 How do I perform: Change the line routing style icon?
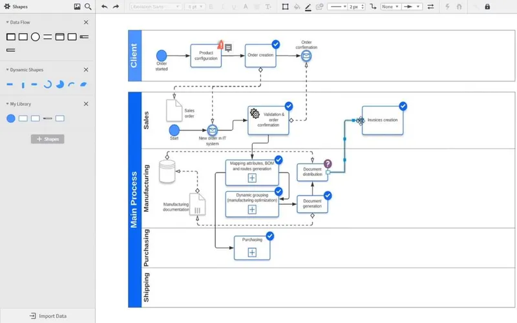click(x=373, y=6)
